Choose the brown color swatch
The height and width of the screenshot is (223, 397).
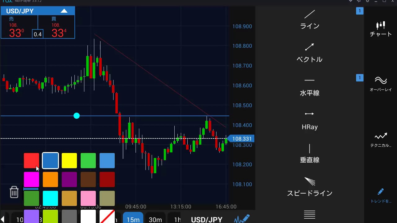pyautogui.click(x=88, y=180)
